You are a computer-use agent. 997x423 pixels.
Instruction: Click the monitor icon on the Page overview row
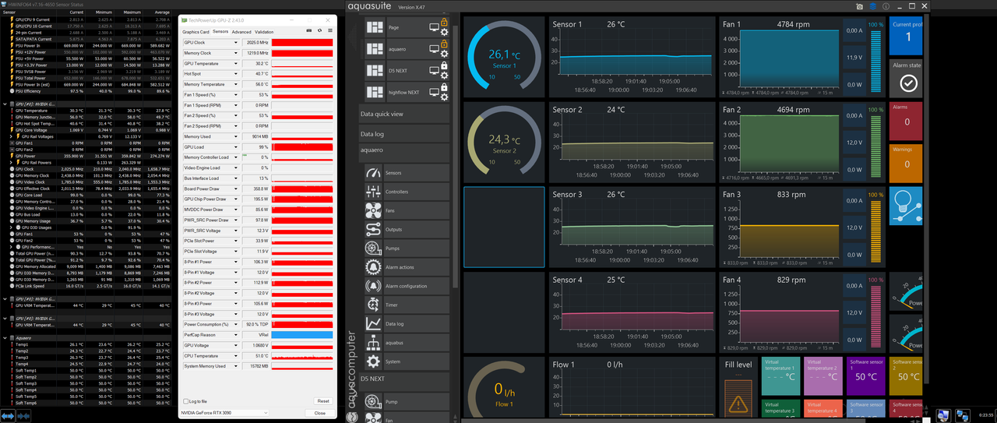tap(434, 27)
